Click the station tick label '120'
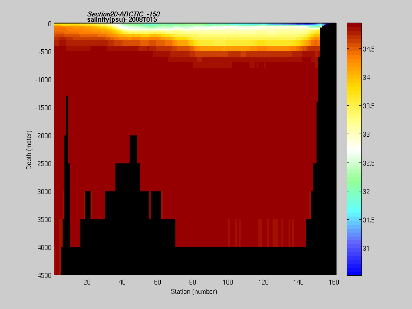 pyautogui.click(x=263, y=282)
